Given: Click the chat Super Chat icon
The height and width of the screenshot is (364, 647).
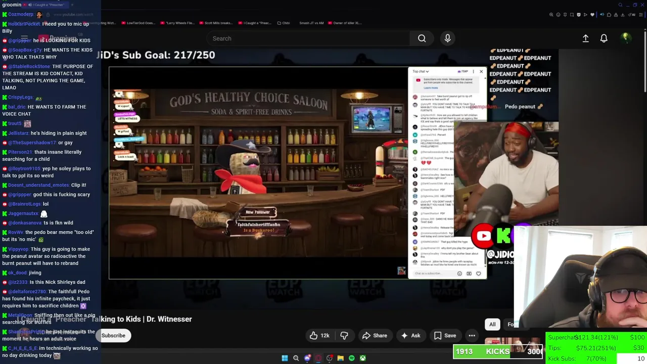Looking at the screenshot, I should click(x=469, y=274).
